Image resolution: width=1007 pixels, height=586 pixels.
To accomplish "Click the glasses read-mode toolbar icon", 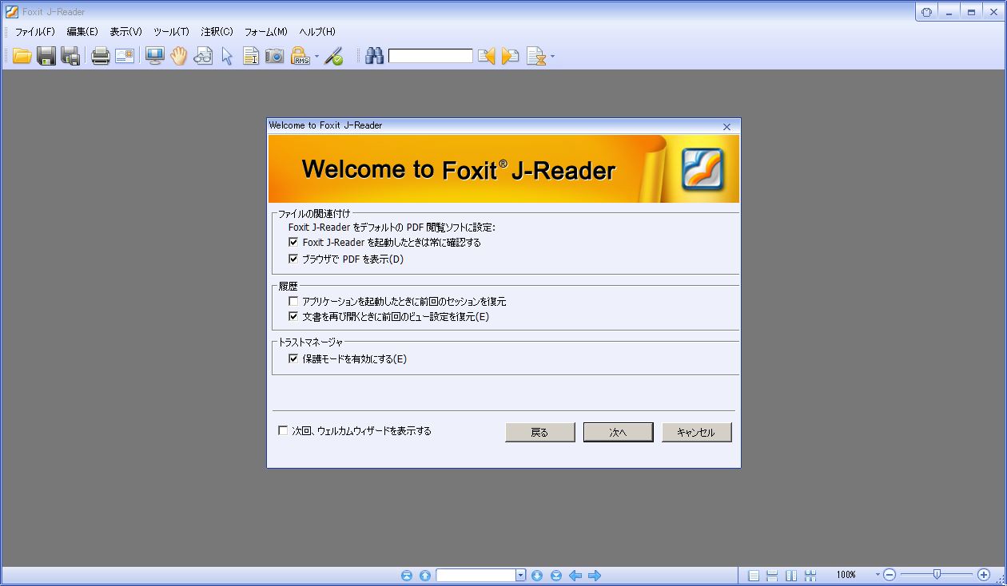I will (x=203, y=56).
